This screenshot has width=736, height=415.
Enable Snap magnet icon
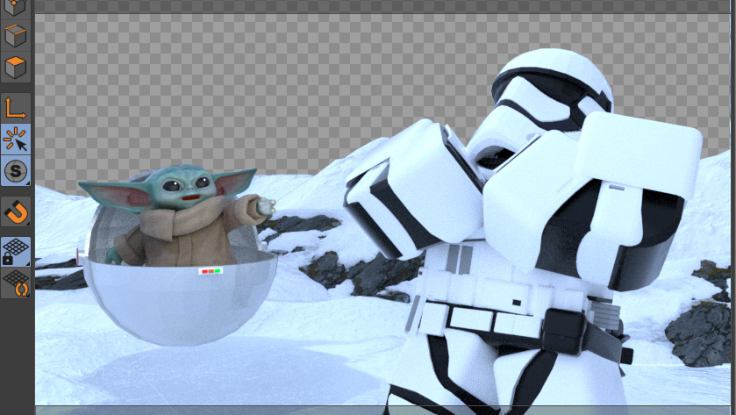(x=16, y=211)
